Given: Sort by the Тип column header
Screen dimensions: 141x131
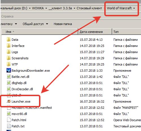Looking at the screenshot, I should pyautogui.click(x=127, y=32).
